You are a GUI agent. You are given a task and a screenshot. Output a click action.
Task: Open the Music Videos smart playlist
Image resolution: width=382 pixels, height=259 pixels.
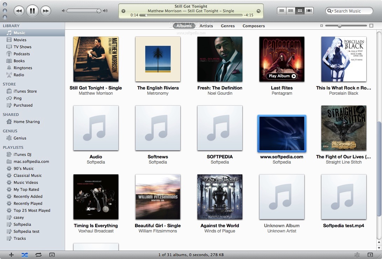[33, 182]
